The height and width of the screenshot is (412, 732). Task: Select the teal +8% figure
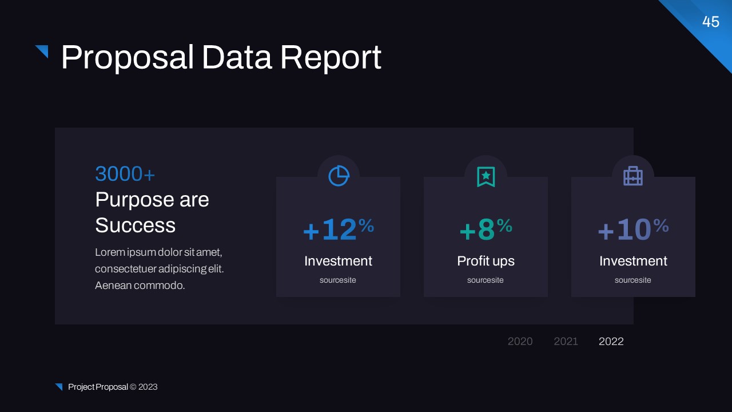486,230
